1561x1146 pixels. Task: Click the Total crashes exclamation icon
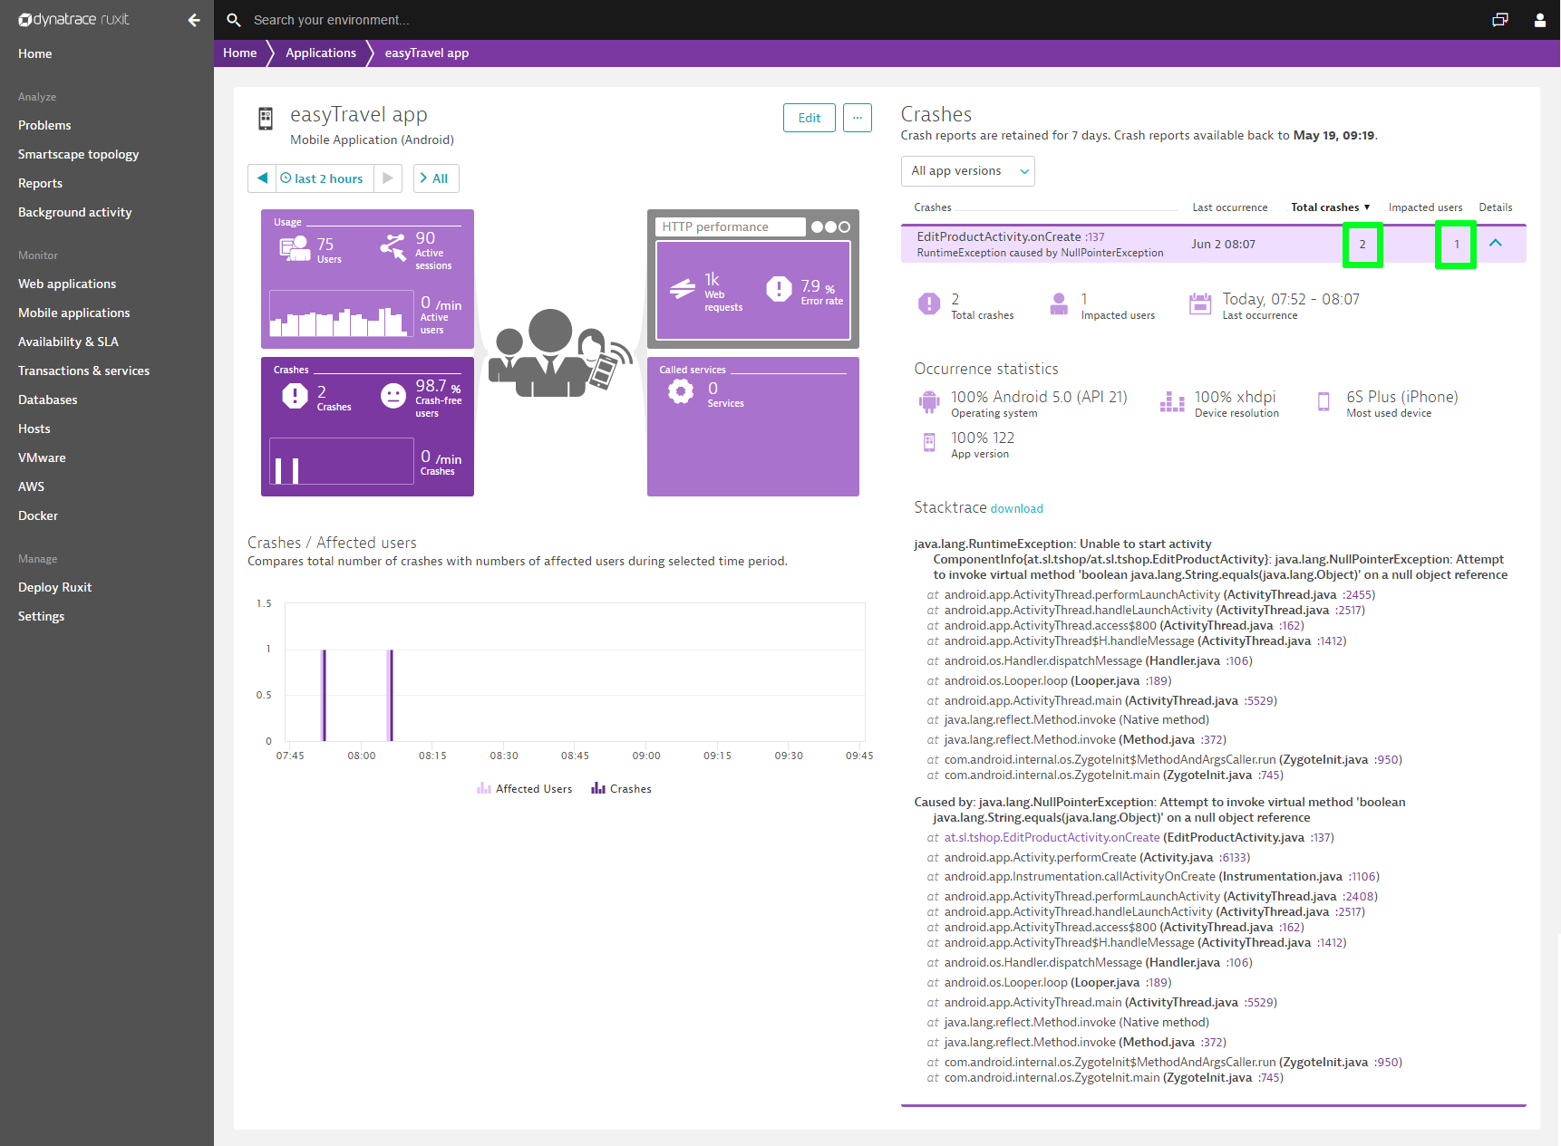coord(929,303)
